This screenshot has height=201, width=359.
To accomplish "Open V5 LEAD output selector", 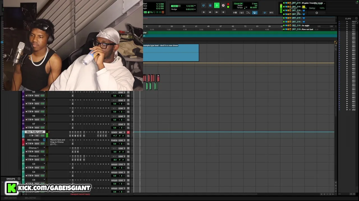I will click(121, 108).
